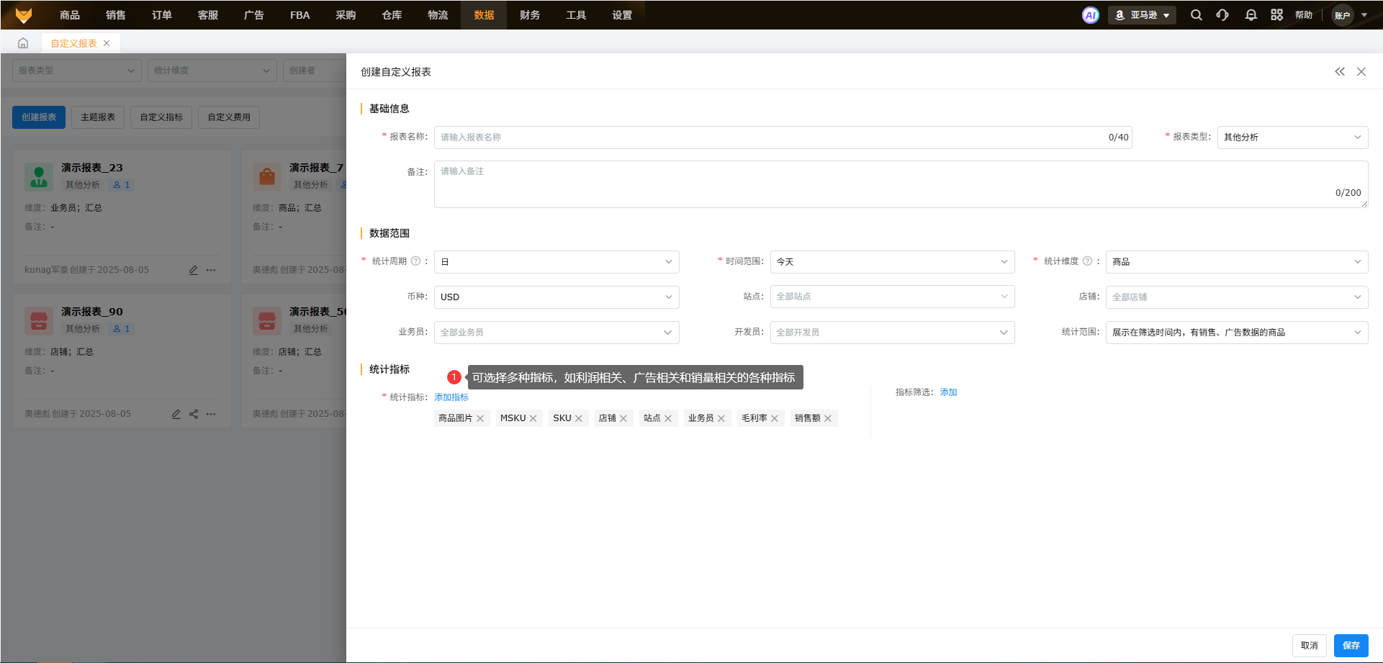Click 添加 next to 指标筛选
The height and width of the screenshot is (663, 1383).
tap(948, 392)
